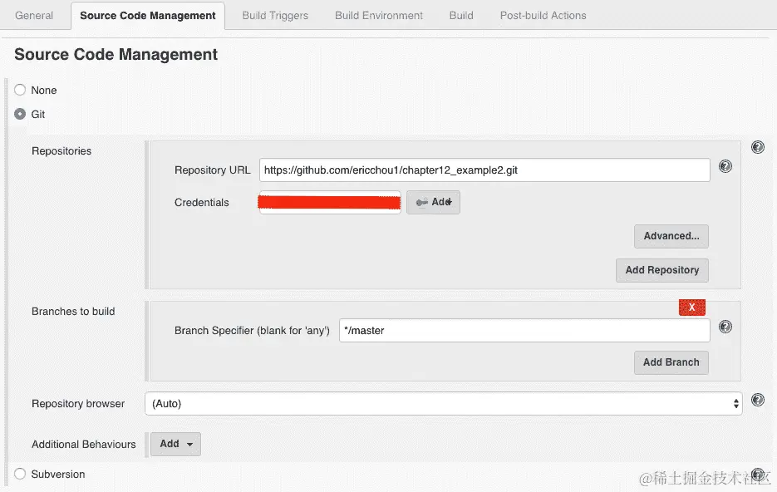777x492 pixels.
Task: Click the Add Branch button
Action: click(671, 362)
